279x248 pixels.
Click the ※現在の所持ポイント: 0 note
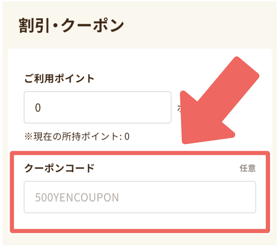pos(77,136)
